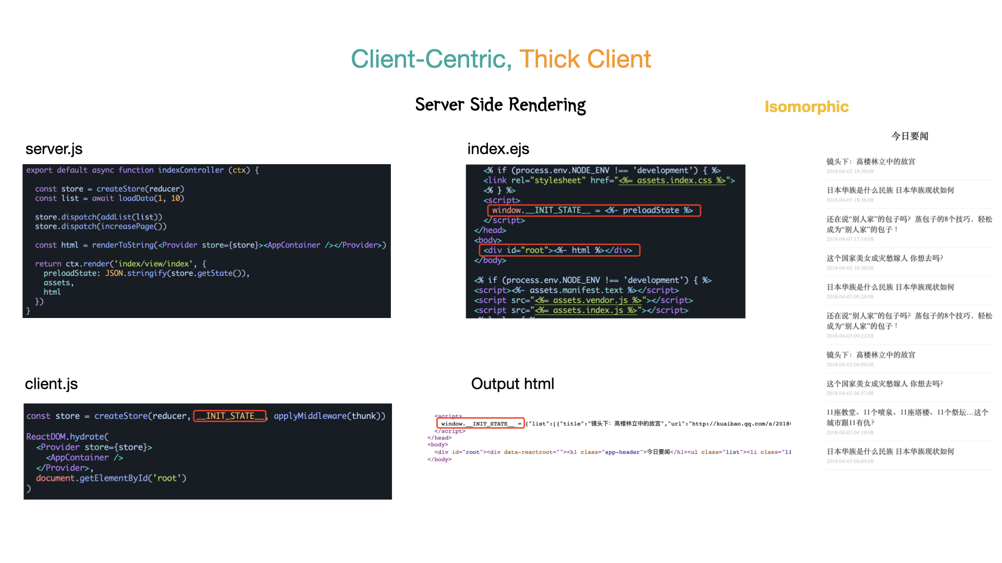This screenshot has height=563, width=1002.
Task: Click "export default async function indexController" line
Action: pos(142,170)
